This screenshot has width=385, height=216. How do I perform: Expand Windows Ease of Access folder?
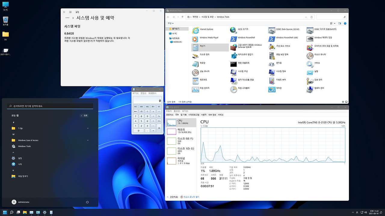pyautogui.click(x=88, y=140)
